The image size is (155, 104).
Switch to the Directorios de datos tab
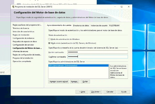(81, 26)
